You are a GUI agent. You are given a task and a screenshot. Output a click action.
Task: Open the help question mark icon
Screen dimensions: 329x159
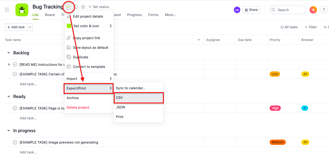[x=324, y=10]
